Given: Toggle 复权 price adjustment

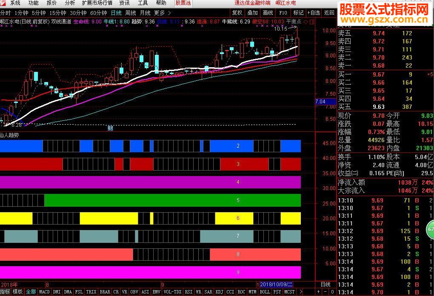Looking at the screenshot, I should coord(237,13).
